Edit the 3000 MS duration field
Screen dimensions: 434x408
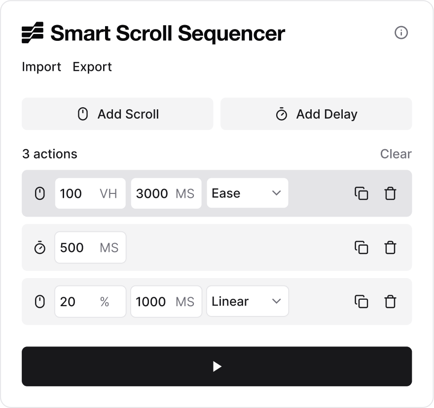[x=153, y=193]
